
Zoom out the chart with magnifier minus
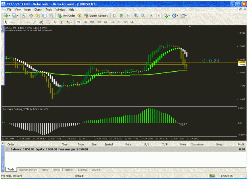coord(143,15)
